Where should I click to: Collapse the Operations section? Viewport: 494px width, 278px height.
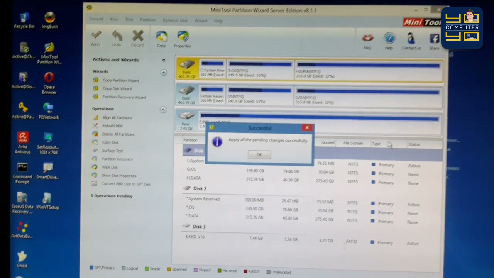pos(163,110)
